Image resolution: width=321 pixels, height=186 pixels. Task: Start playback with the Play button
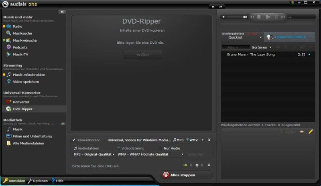pyautogui.click(x=268, y=17)
